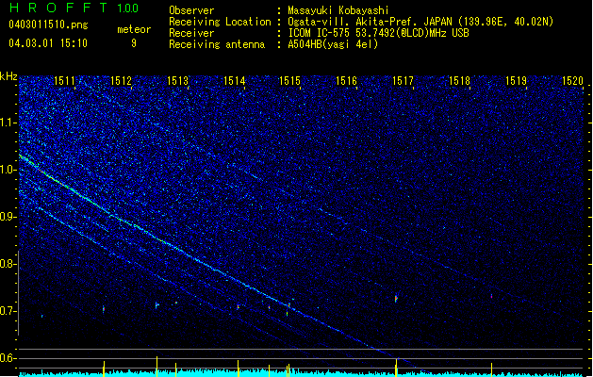593x377 pixels.
Task: Click the 'Receiver' field label
Action: (x=191, y=33)
